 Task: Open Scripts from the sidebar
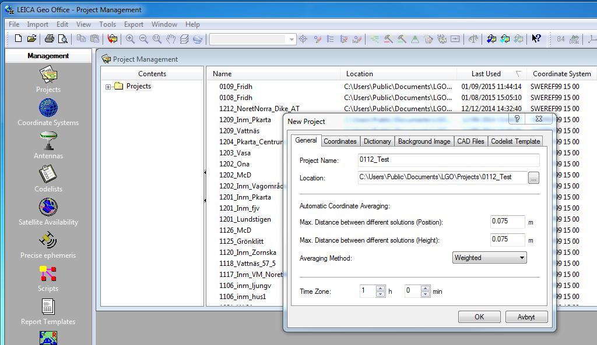click(48, 279)
